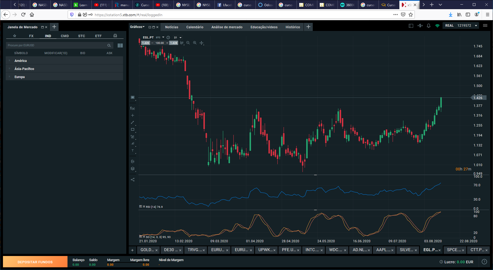Image resolution: width=493 pixels, height=270 pixels.
Task: Open the EGL.PT instrument info icon
Action: 168,37
